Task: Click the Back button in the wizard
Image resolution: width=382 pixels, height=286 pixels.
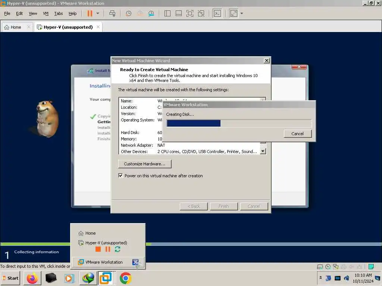Action: click(x=194, y=206)
